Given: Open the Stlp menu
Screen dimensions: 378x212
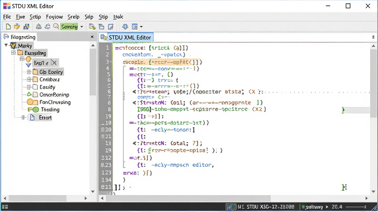Looking at the screenshot, I should (x=89, y=17).
